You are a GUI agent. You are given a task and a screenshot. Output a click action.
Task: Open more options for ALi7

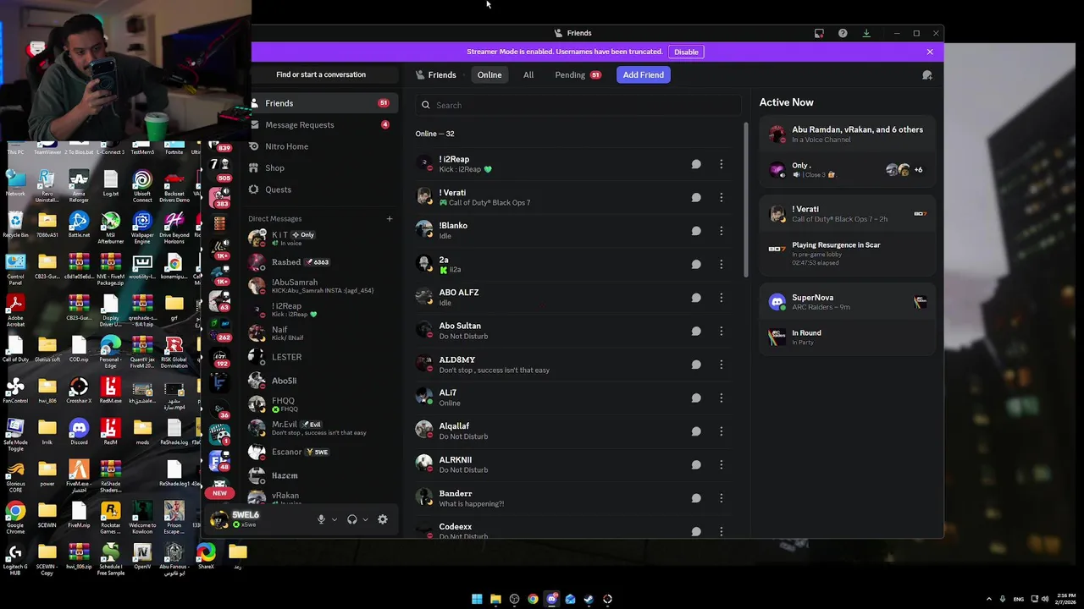pos(722,398)
